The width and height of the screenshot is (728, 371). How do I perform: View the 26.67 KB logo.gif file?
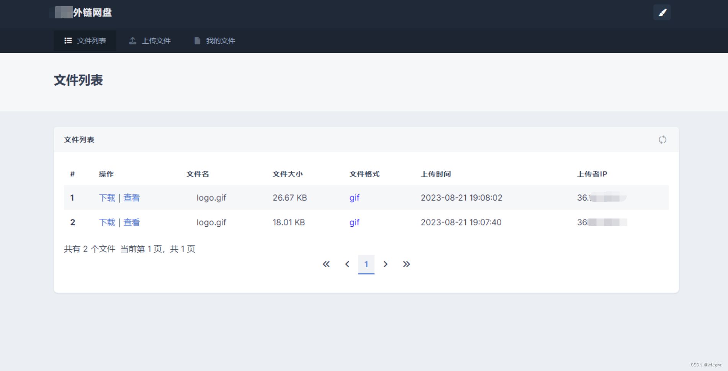click(x=131, y=198)
